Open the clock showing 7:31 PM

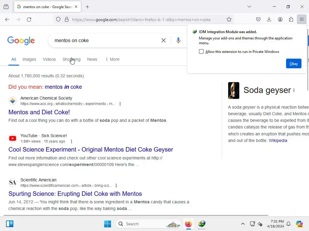click(x=276, y=224)
